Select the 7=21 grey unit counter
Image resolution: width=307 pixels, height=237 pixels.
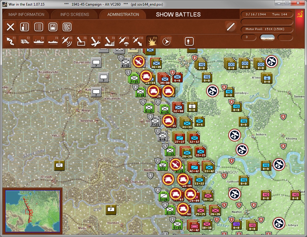[x=155, y=121]
